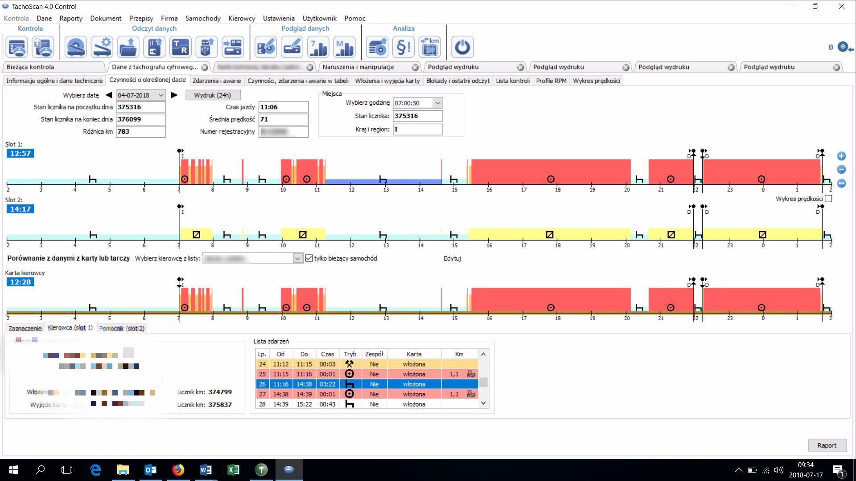Image resolution: width=856 pixels, height=481 pixels.
Task: Click the Wydruk (24h) button
Action: tap(213, 95)
